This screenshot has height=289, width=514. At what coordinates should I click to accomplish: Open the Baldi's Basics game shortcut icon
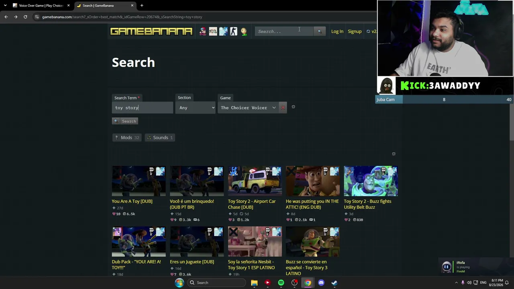[244, 31]
